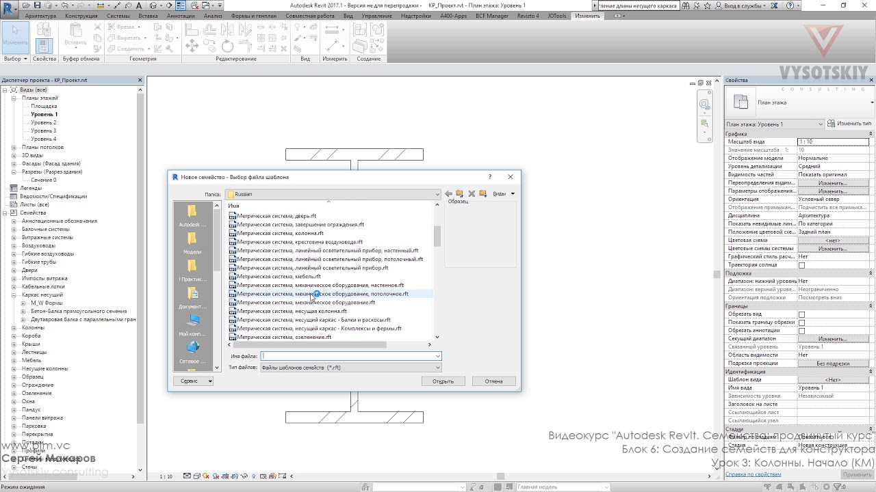Open the Revit application menu button
Viewport: 876px width, 492px height.
click(10, 8)
